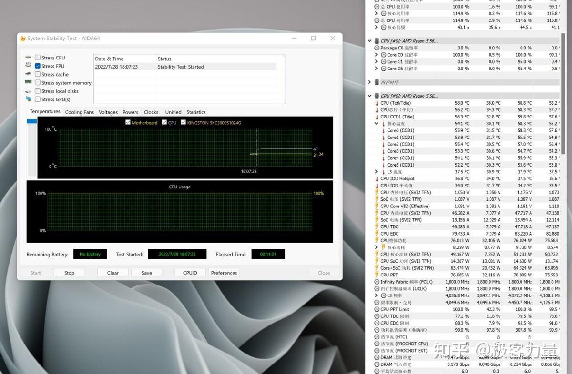Image resolution: width=572 pixels, height=374 pixels.
Task: Open the Statistics tab
Action: [196, 112]
